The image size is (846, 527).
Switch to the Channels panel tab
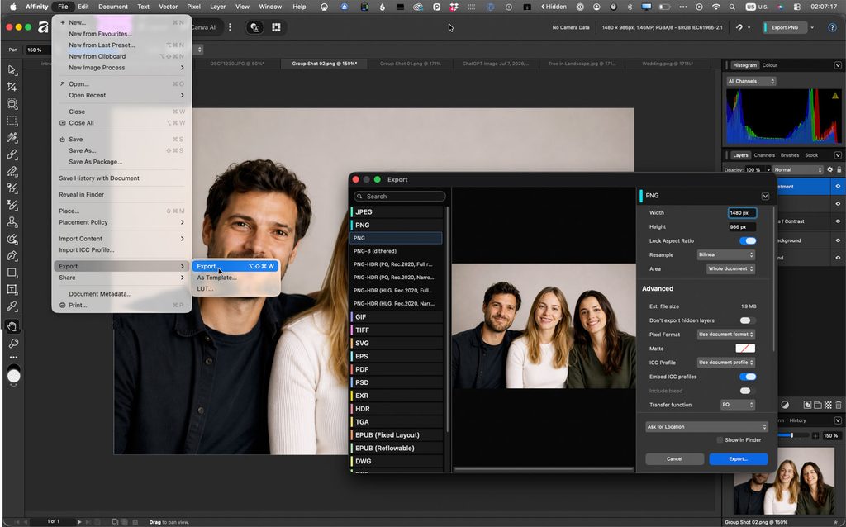coord(764,155)
